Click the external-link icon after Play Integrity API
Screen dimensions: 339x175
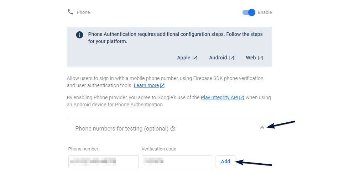pyautogui.click(x=242, y=98)
